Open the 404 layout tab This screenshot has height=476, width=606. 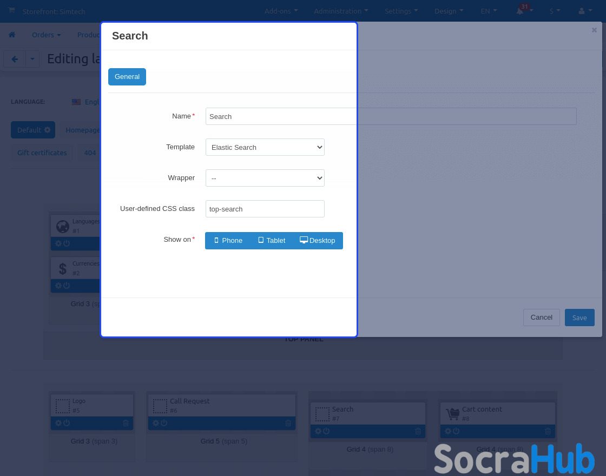pos(90,153)
